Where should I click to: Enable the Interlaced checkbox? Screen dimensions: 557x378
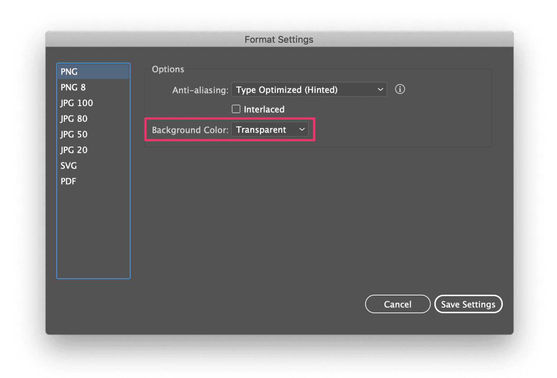point(236,109)
